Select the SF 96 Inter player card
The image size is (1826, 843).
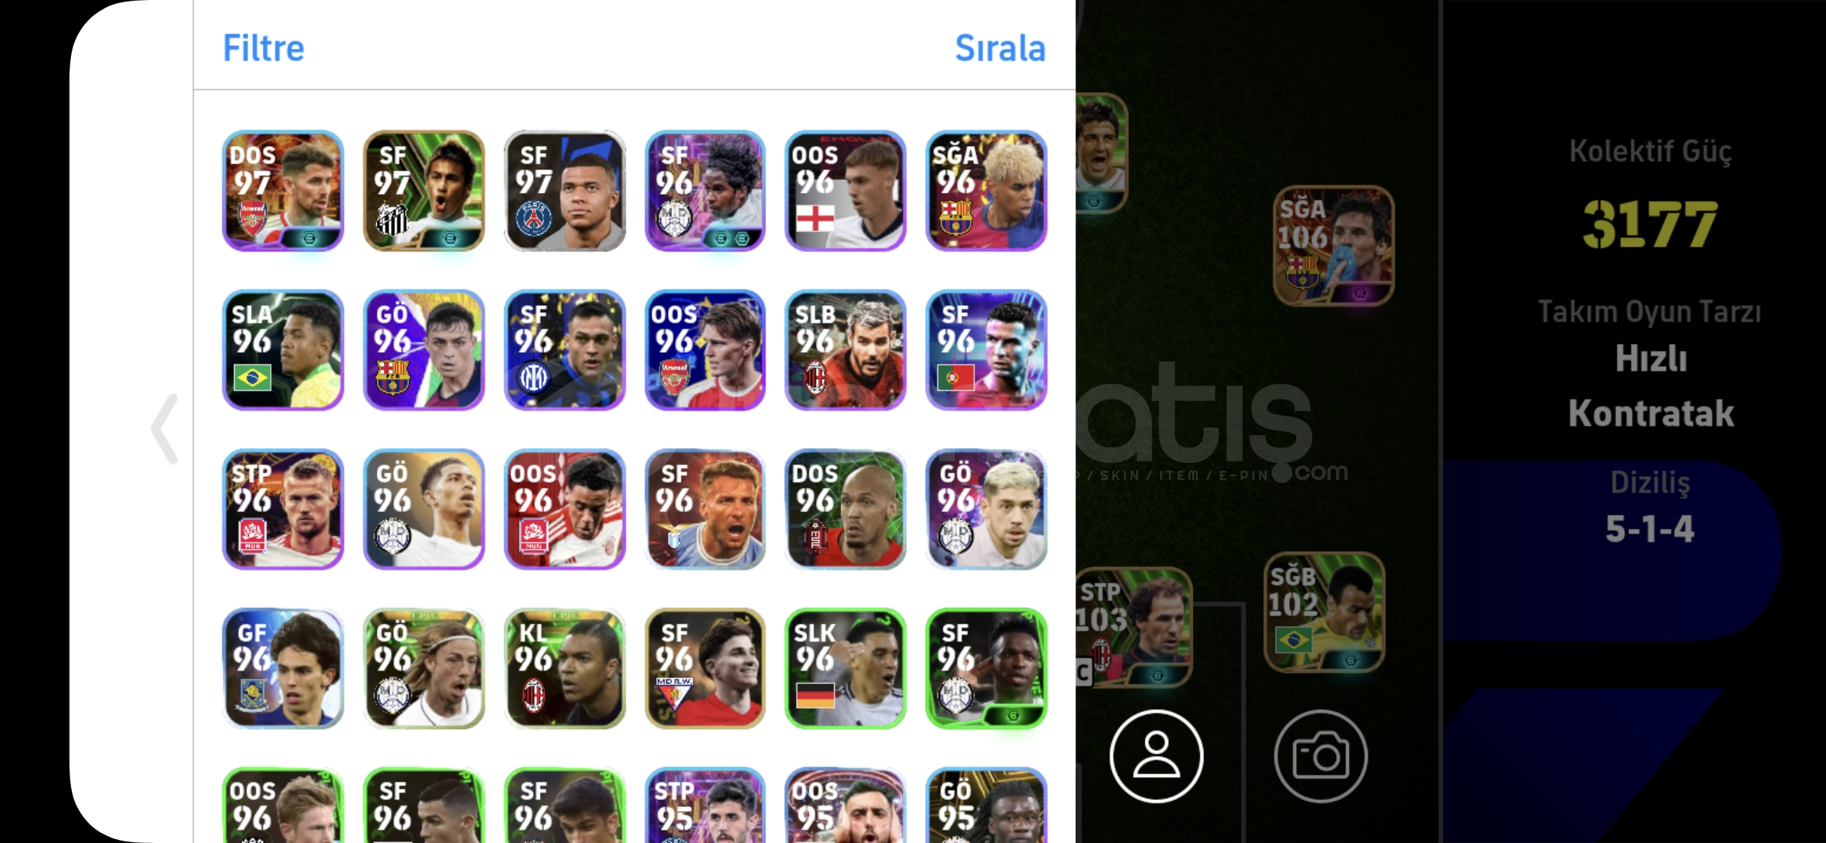(564, 350)
